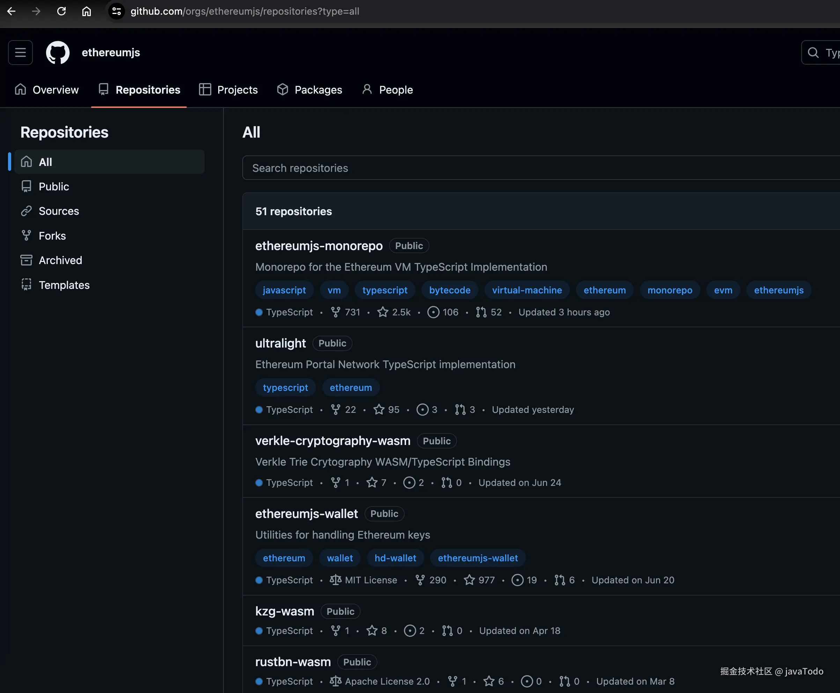840x693 pixels.
Task: Click star count on ethereumjs-monorepo
Action: pyautogui.click(x=394, y=312)
